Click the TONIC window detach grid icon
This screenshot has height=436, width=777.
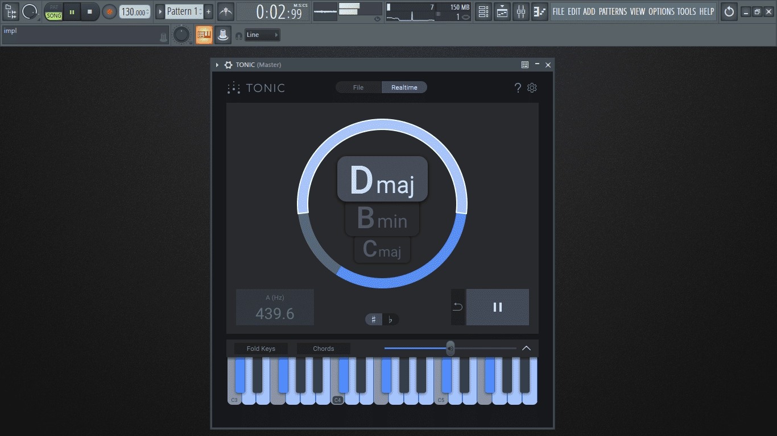tap(525, 65)
